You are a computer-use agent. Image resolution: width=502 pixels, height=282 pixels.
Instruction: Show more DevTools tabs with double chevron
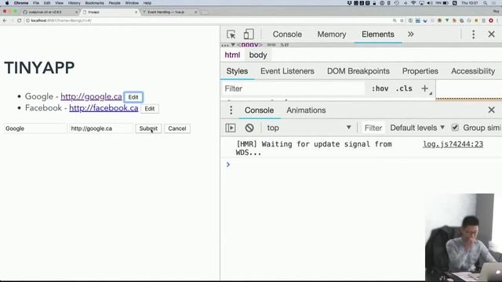coord(410,34)
